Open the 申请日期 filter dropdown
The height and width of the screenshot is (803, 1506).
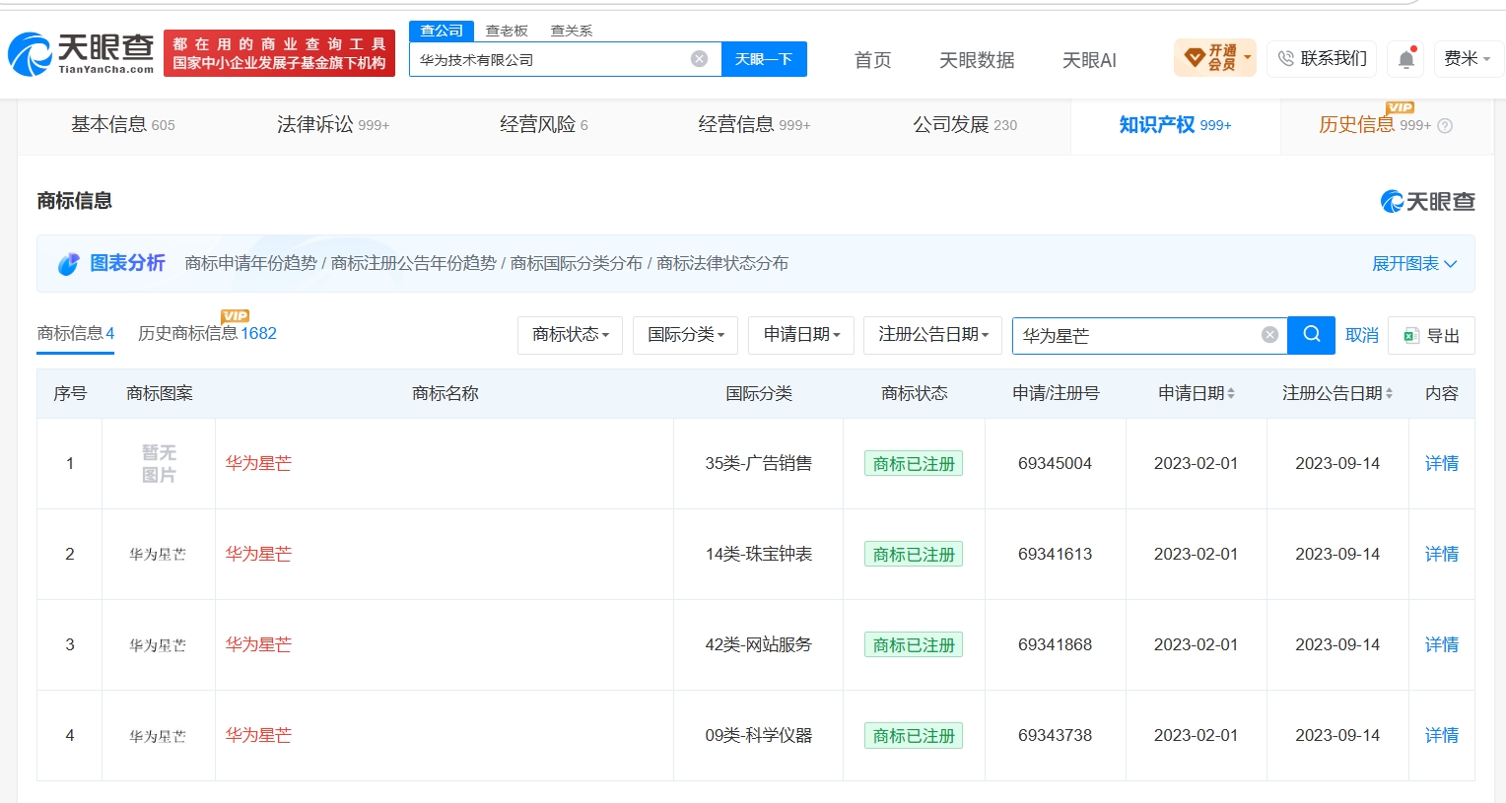coord(801,335)
